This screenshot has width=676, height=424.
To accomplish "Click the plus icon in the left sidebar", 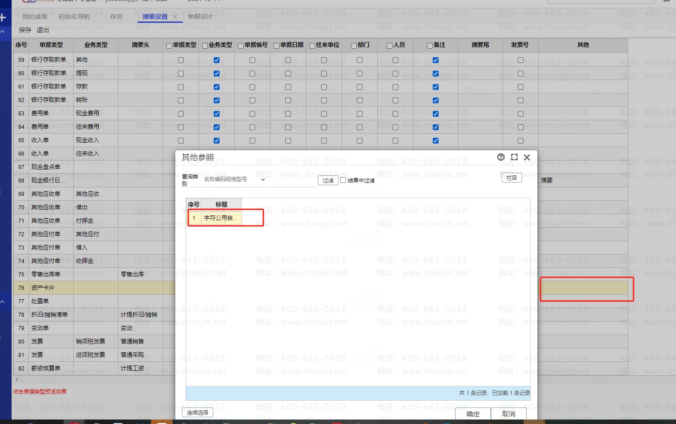I will coord(3,18).
